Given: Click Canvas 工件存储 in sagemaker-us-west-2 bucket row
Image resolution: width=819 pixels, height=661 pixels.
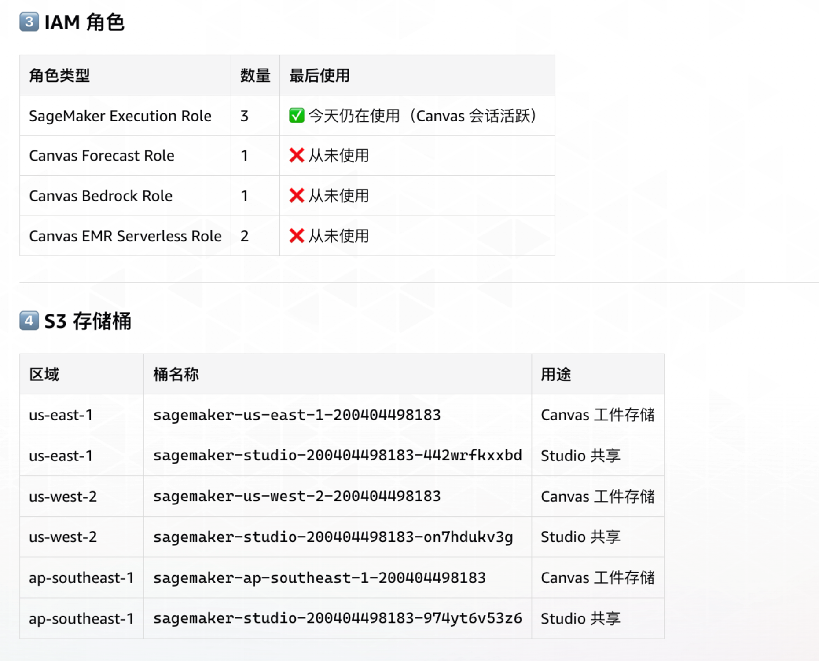Looking at the screenshot, I should click(598, 497).
